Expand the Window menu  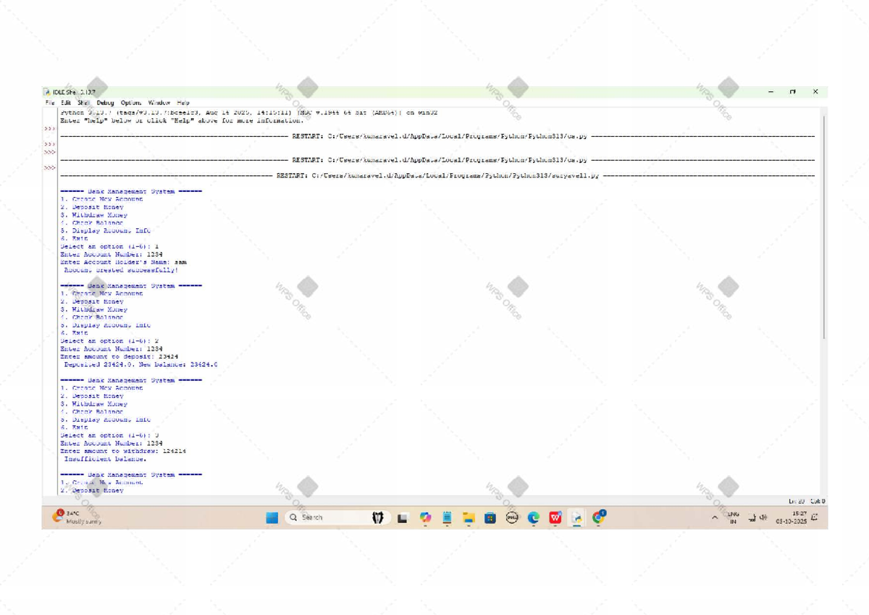pos(159,103)
